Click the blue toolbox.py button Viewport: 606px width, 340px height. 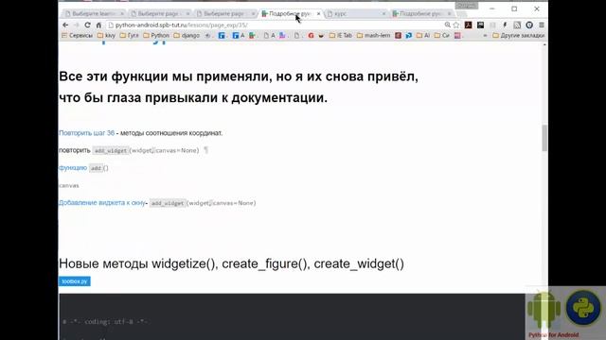(75, 281)
